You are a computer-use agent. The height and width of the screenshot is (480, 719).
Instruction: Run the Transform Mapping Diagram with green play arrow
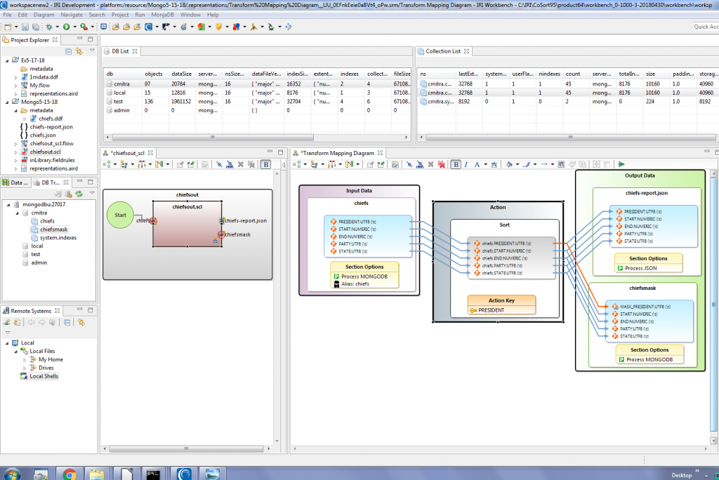coord(621,164)
